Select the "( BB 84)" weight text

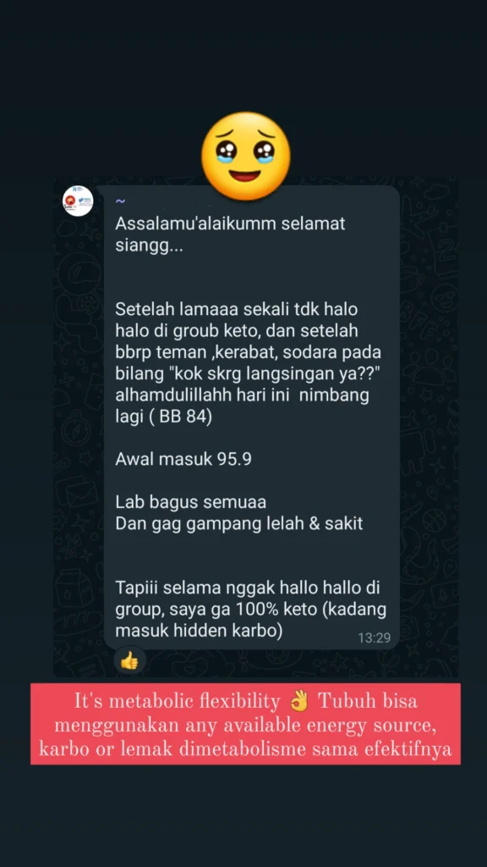pyautogui.click(x=178, y=418)
